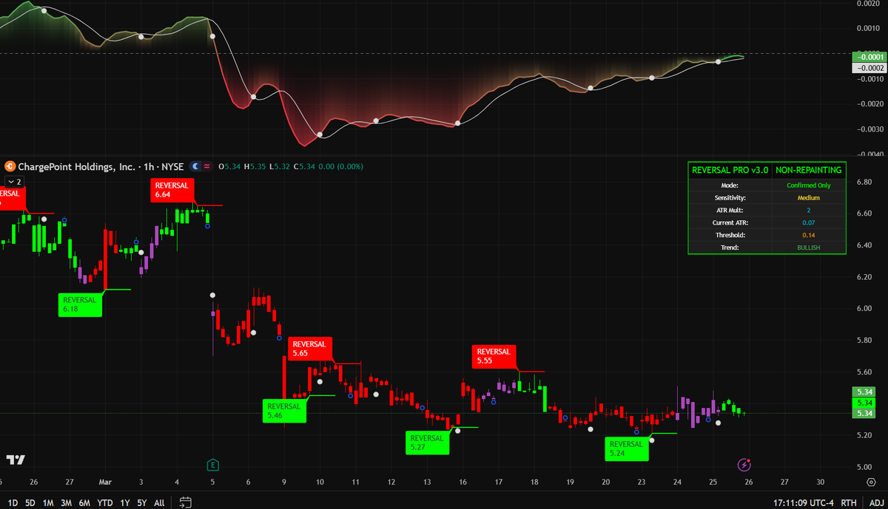Screen dimensions: 888x509
Task: Expand the collapsed indicators legend showing 2
Action: click(x=15, y=181)
